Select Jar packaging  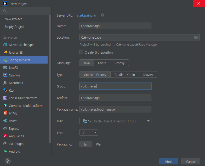pos(86,144)
